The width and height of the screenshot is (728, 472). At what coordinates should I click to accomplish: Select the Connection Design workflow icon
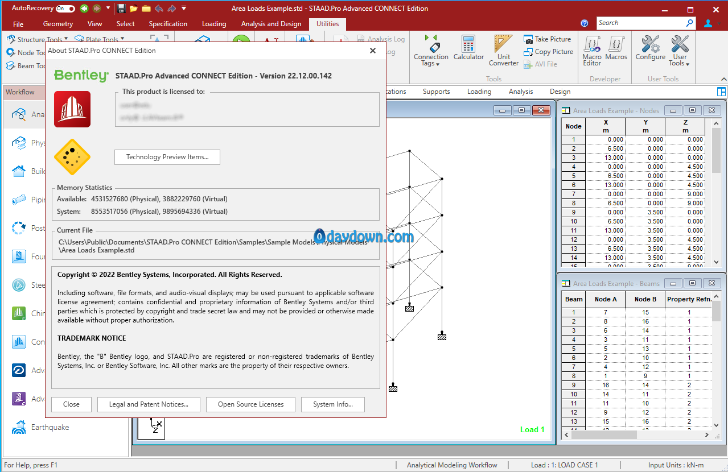(19, 342)
